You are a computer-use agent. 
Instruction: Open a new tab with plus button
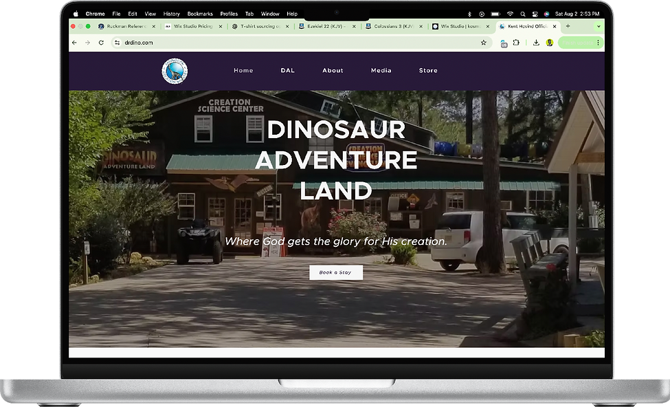pos(568,26)
